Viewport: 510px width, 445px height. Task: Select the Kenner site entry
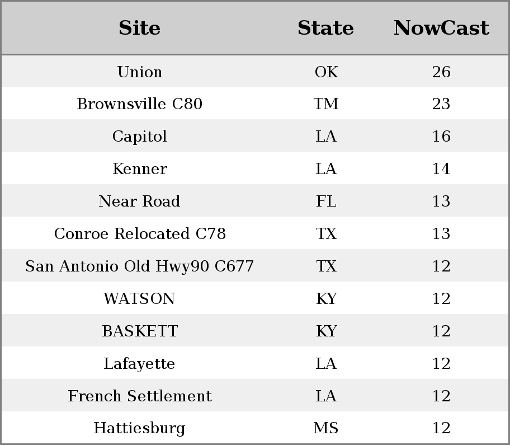(140, 168)
